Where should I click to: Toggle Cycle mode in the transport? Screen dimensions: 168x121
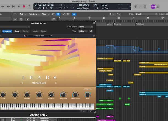click(29, 7)
